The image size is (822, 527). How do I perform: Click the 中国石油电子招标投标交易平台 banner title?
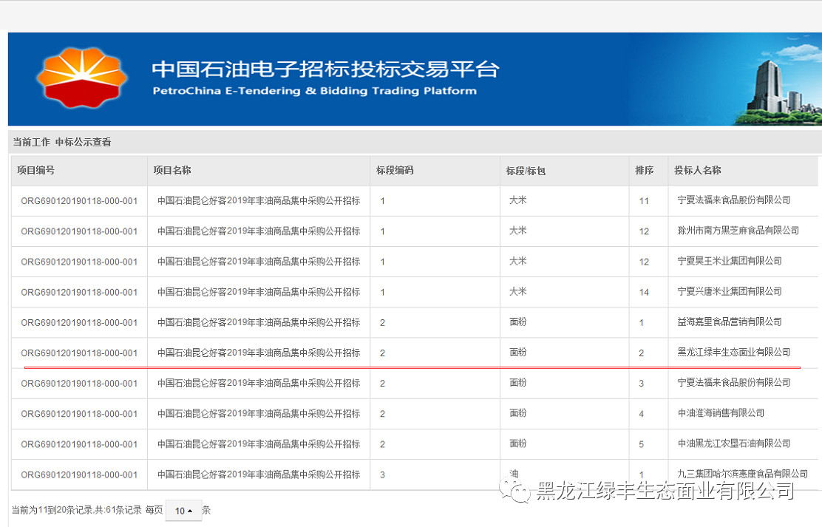click(325, 69)
